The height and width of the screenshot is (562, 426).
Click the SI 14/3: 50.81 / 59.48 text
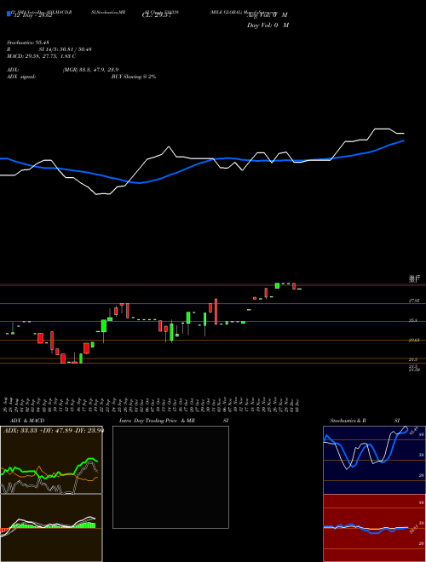tap(66, 49)
